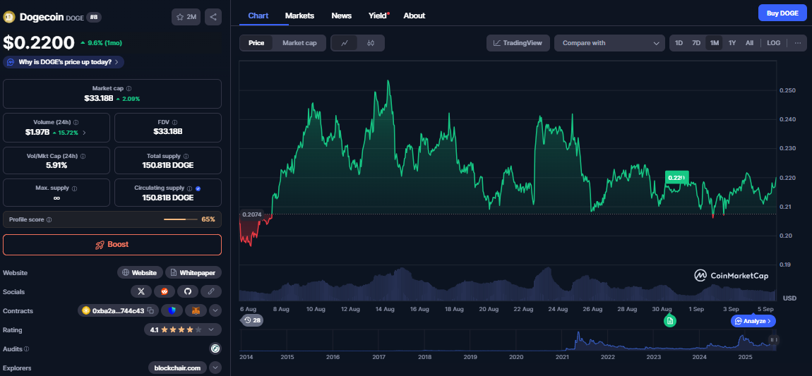812x376 pixels.
Task: Open the Chart tab
Action: point(258,16)
